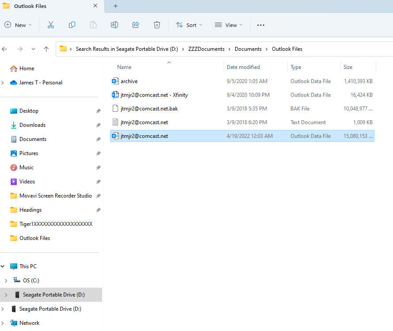Select the archive Outlook data file
The height and width of the screenshot is (331, 393).
coord(129,81)
